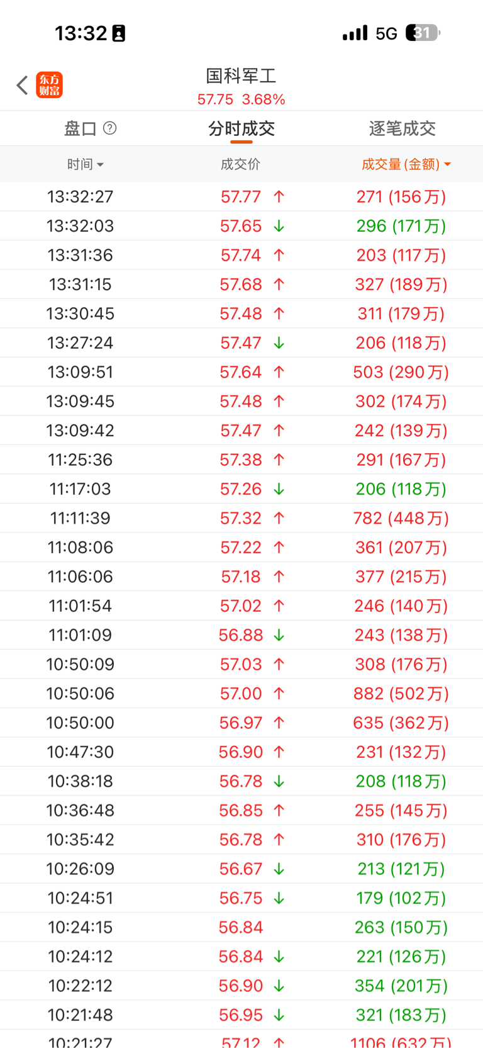Image resolution: width=483 pixels, height=1048 pixels.
Task: Switch to the 盘口 tab
Action: [80, 129]
